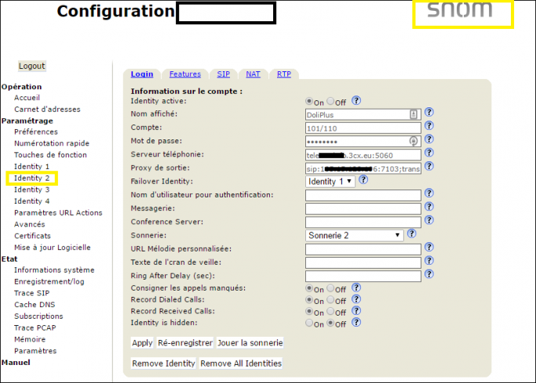Open help for Identity is hidden

(356, 322)
